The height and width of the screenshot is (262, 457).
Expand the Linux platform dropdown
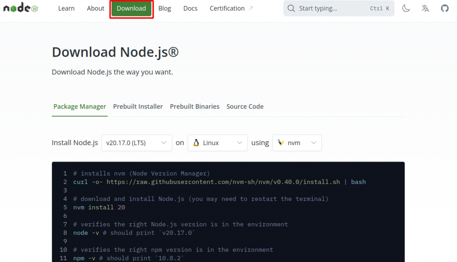pos(217,143)
